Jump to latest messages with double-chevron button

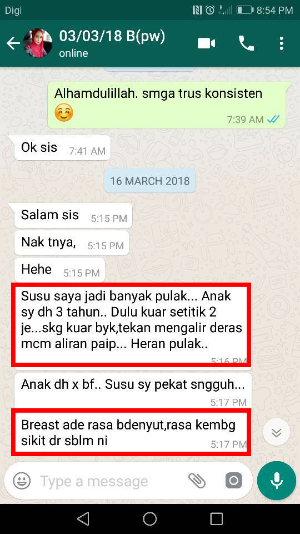point(277,432)
